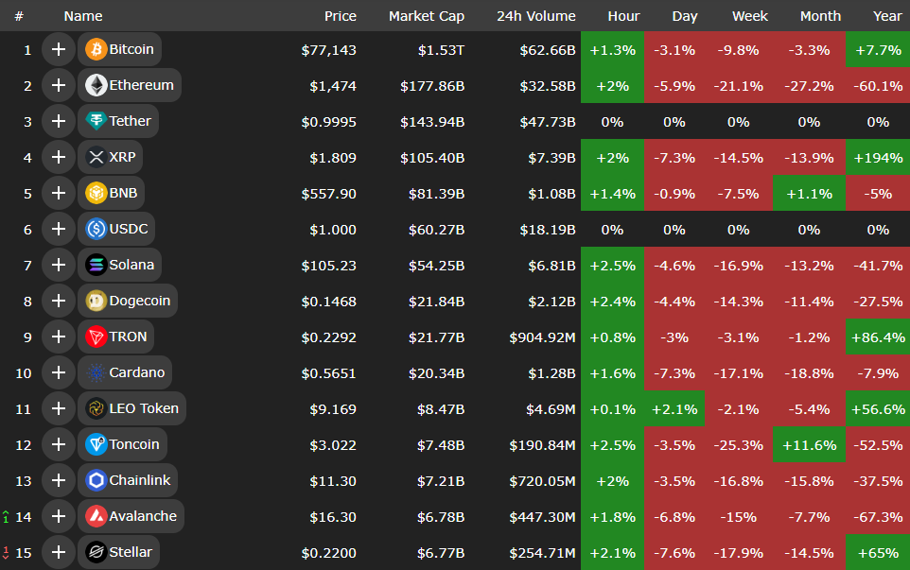Sort table by Market Cap column
Viewport: 910px width, 570px height.
coord(427,16)
